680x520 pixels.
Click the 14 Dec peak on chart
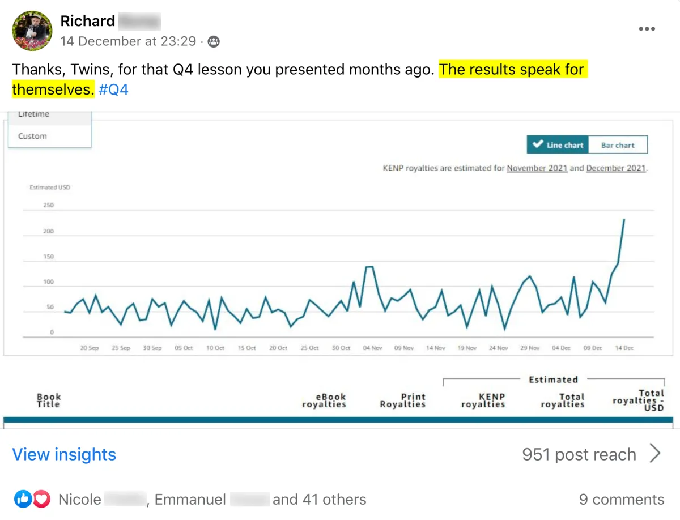click(624, 219)
